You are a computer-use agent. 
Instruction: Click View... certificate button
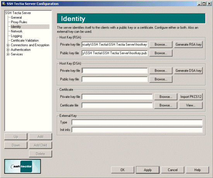pyautogui.click(x=191, y=105)
